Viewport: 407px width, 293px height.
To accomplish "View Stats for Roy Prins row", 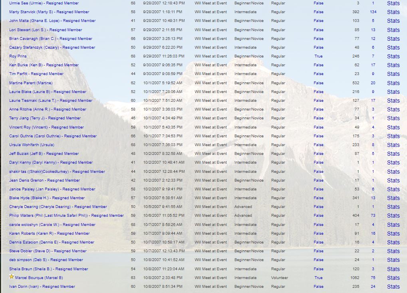I will (x=393, y=56).
